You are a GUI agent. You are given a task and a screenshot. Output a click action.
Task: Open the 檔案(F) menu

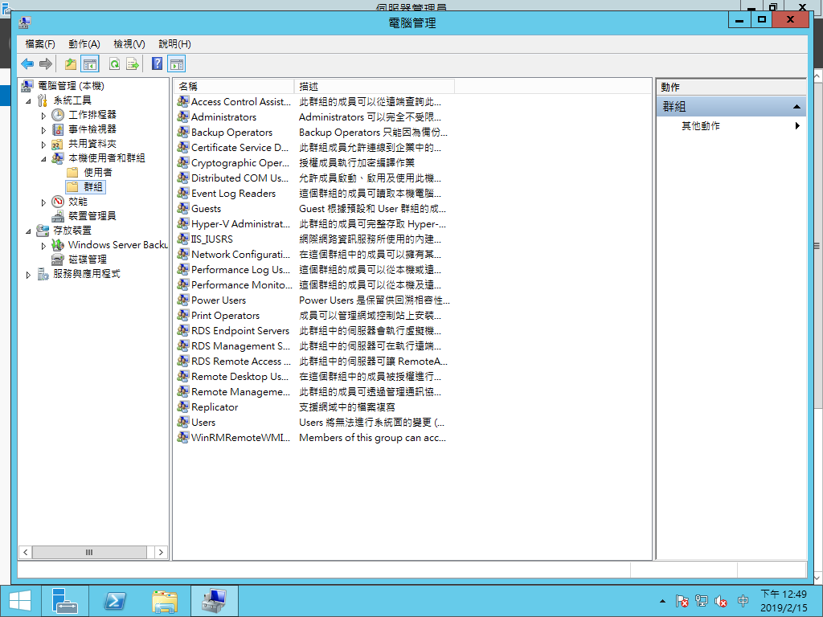pyautogui.click(x=40, y=44)
